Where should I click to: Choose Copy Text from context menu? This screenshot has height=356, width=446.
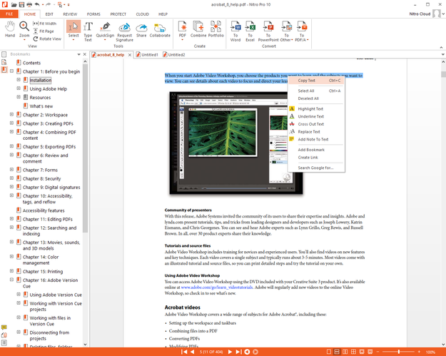pyautogui.click(x=316, y=81)
